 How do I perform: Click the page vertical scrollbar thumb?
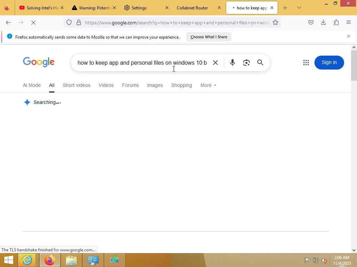354,65
